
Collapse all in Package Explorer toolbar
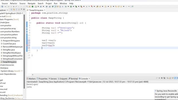tap(11, 9)
